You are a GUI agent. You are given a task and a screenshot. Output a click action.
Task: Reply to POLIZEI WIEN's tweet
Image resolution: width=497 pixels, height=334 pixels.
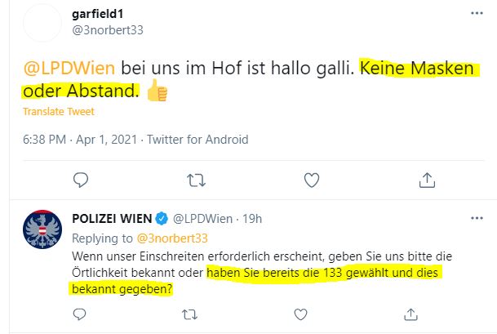[x=79, y=314]
